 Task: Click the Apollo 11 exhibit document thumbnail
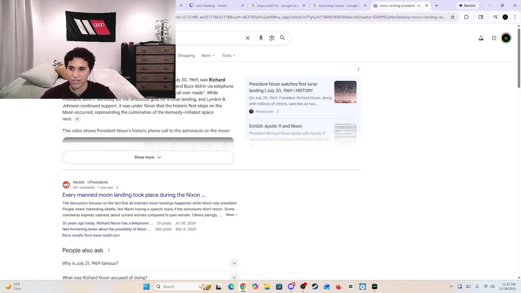[x=345, y=133]
